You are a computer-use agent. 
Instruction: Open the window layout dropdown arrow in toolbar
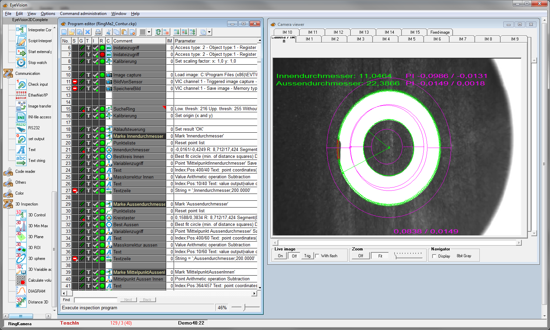(x=209, y=32)
